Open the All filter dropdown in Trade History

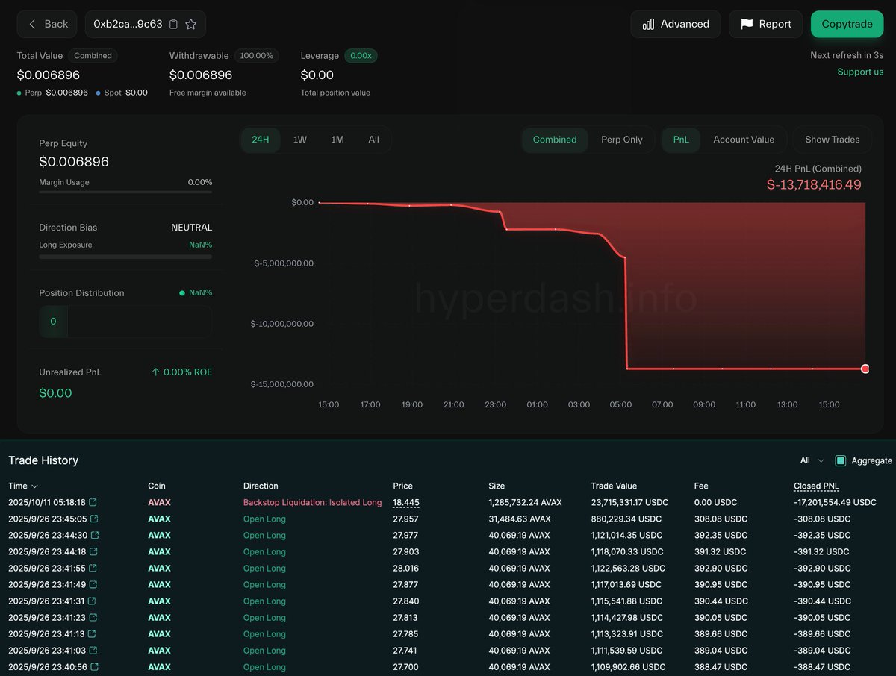(812, 460)
